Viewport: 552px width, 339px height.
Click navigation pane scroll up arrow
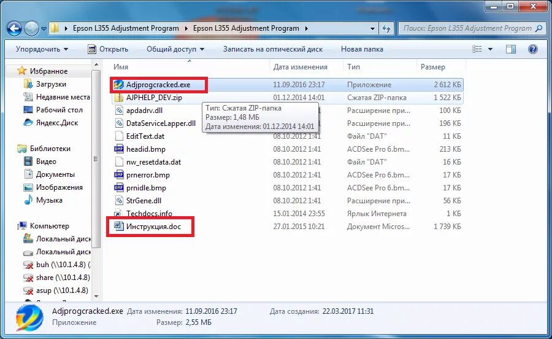(96, 65)
